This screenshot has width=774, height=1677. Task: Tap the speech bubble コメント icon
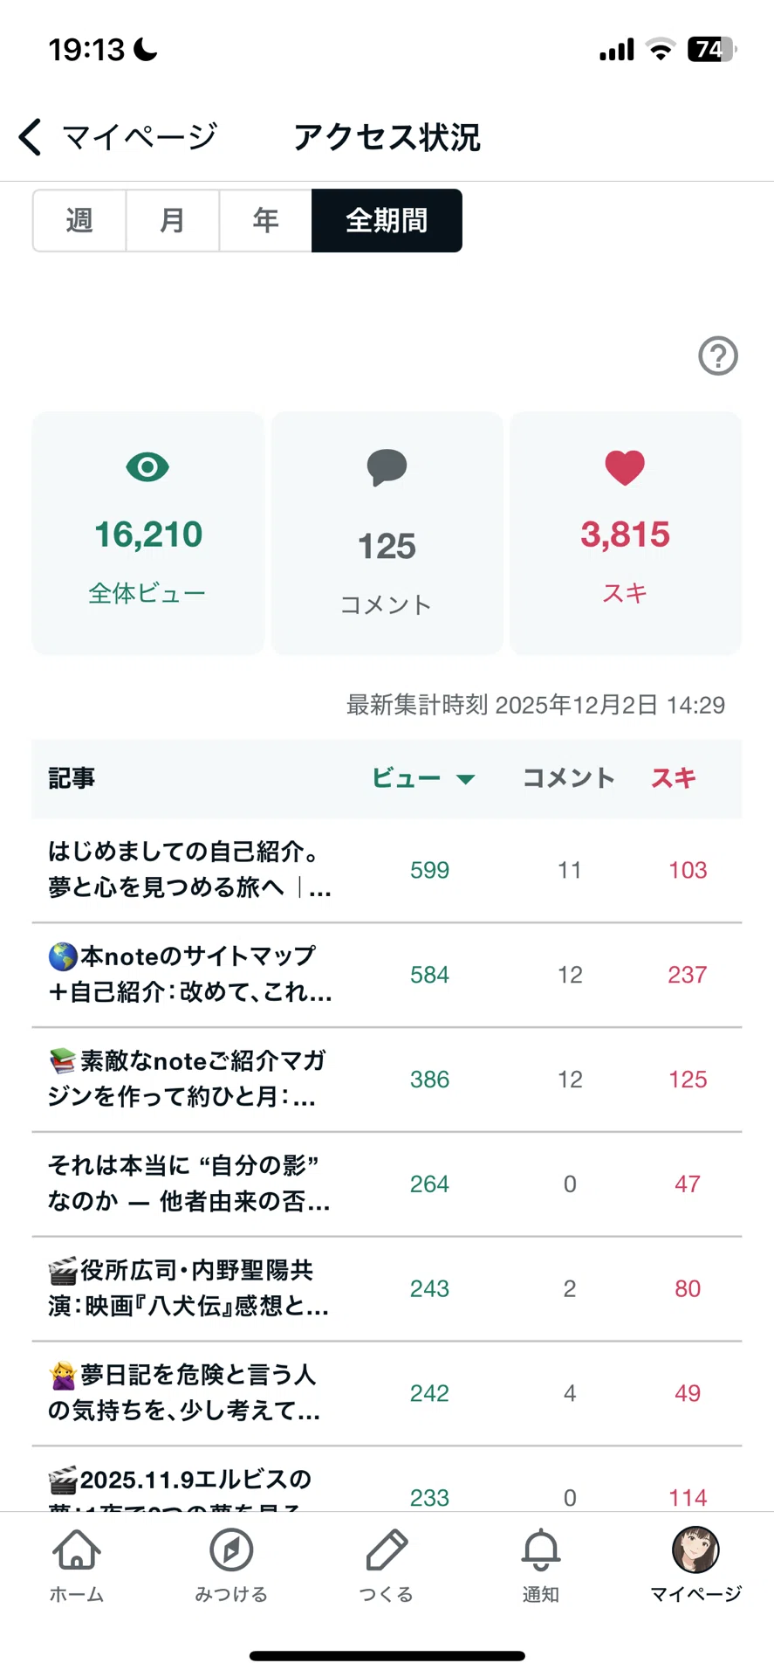point(387,467)
